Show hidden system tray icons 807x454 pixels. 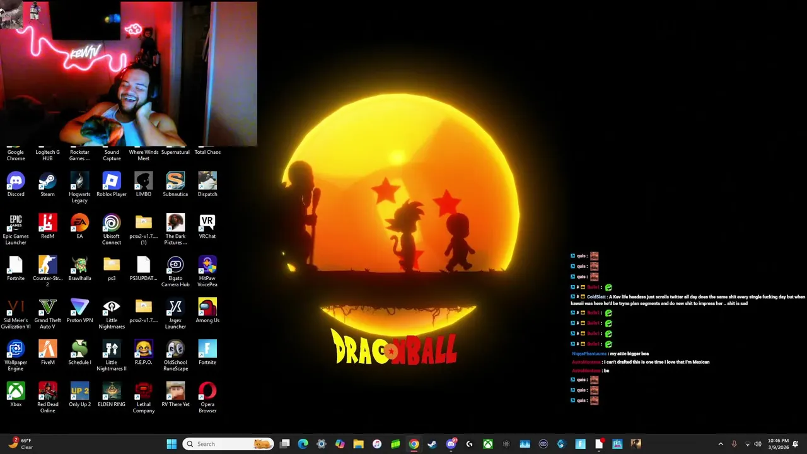tap(721, 444)
